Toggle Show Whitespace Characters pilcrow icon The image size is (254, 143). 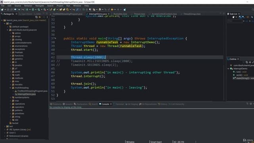[x=90, y=10]
